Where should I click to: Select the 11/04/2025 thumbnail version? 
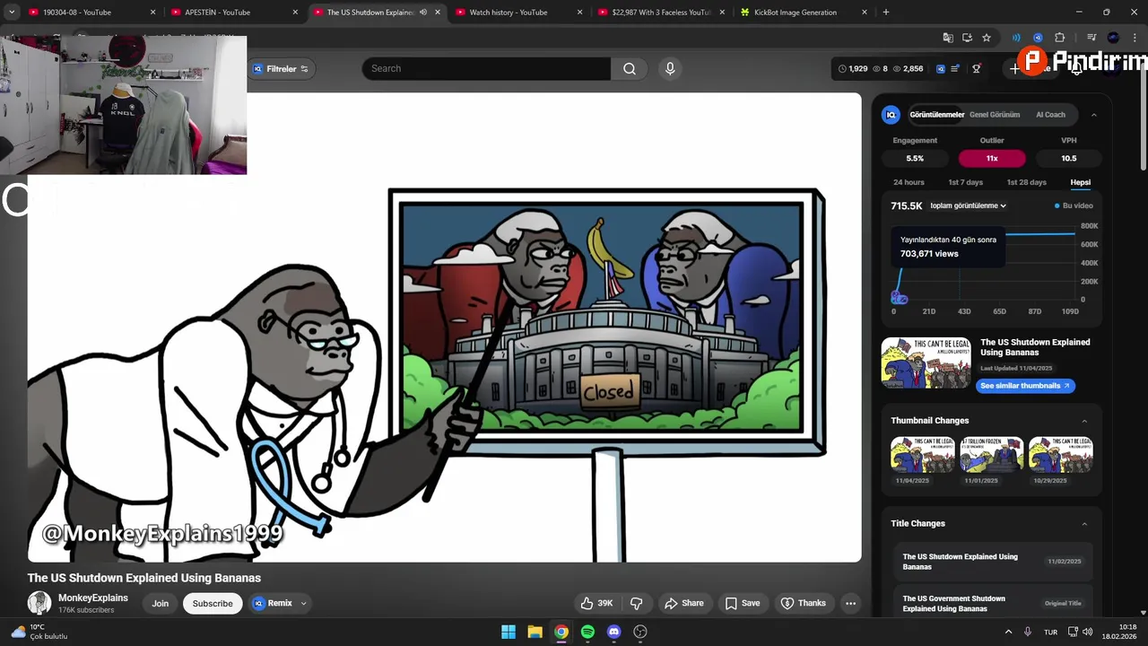[x=923, y=455]
